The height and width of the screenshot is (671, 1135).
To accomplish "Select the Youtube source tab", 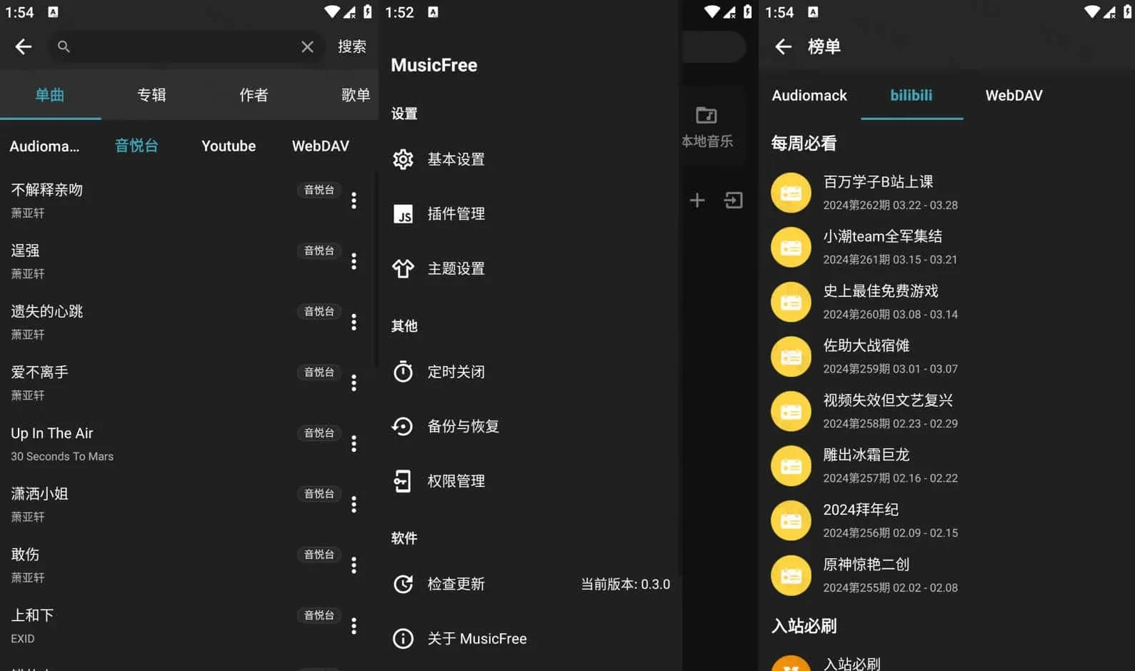I will tap(229, 146).
